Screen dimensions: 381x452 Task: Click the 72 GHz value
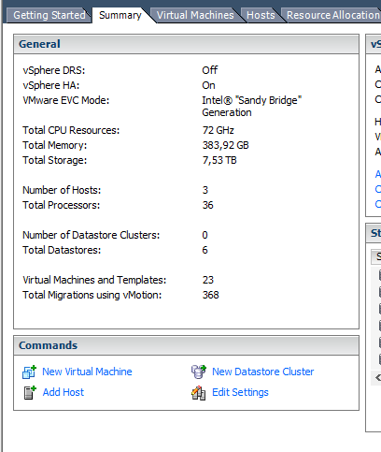point(219,130)
